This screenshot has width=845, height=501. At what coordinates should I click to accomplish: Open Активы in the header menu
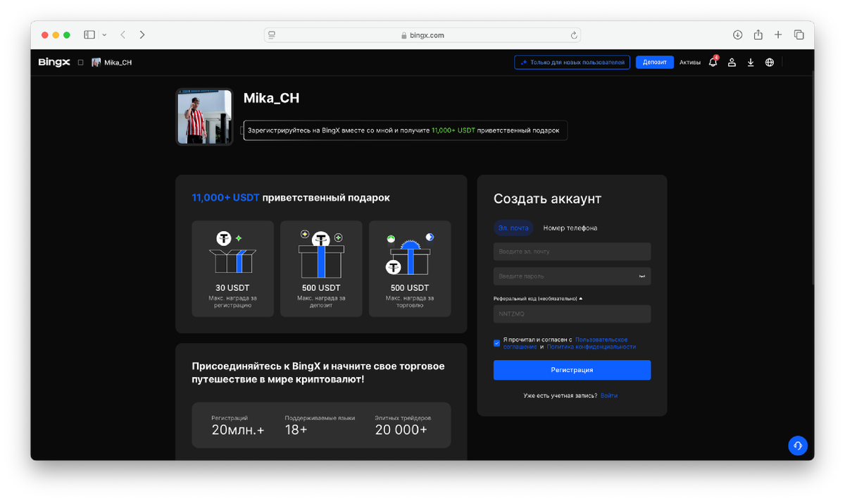[x=690, y=63]
